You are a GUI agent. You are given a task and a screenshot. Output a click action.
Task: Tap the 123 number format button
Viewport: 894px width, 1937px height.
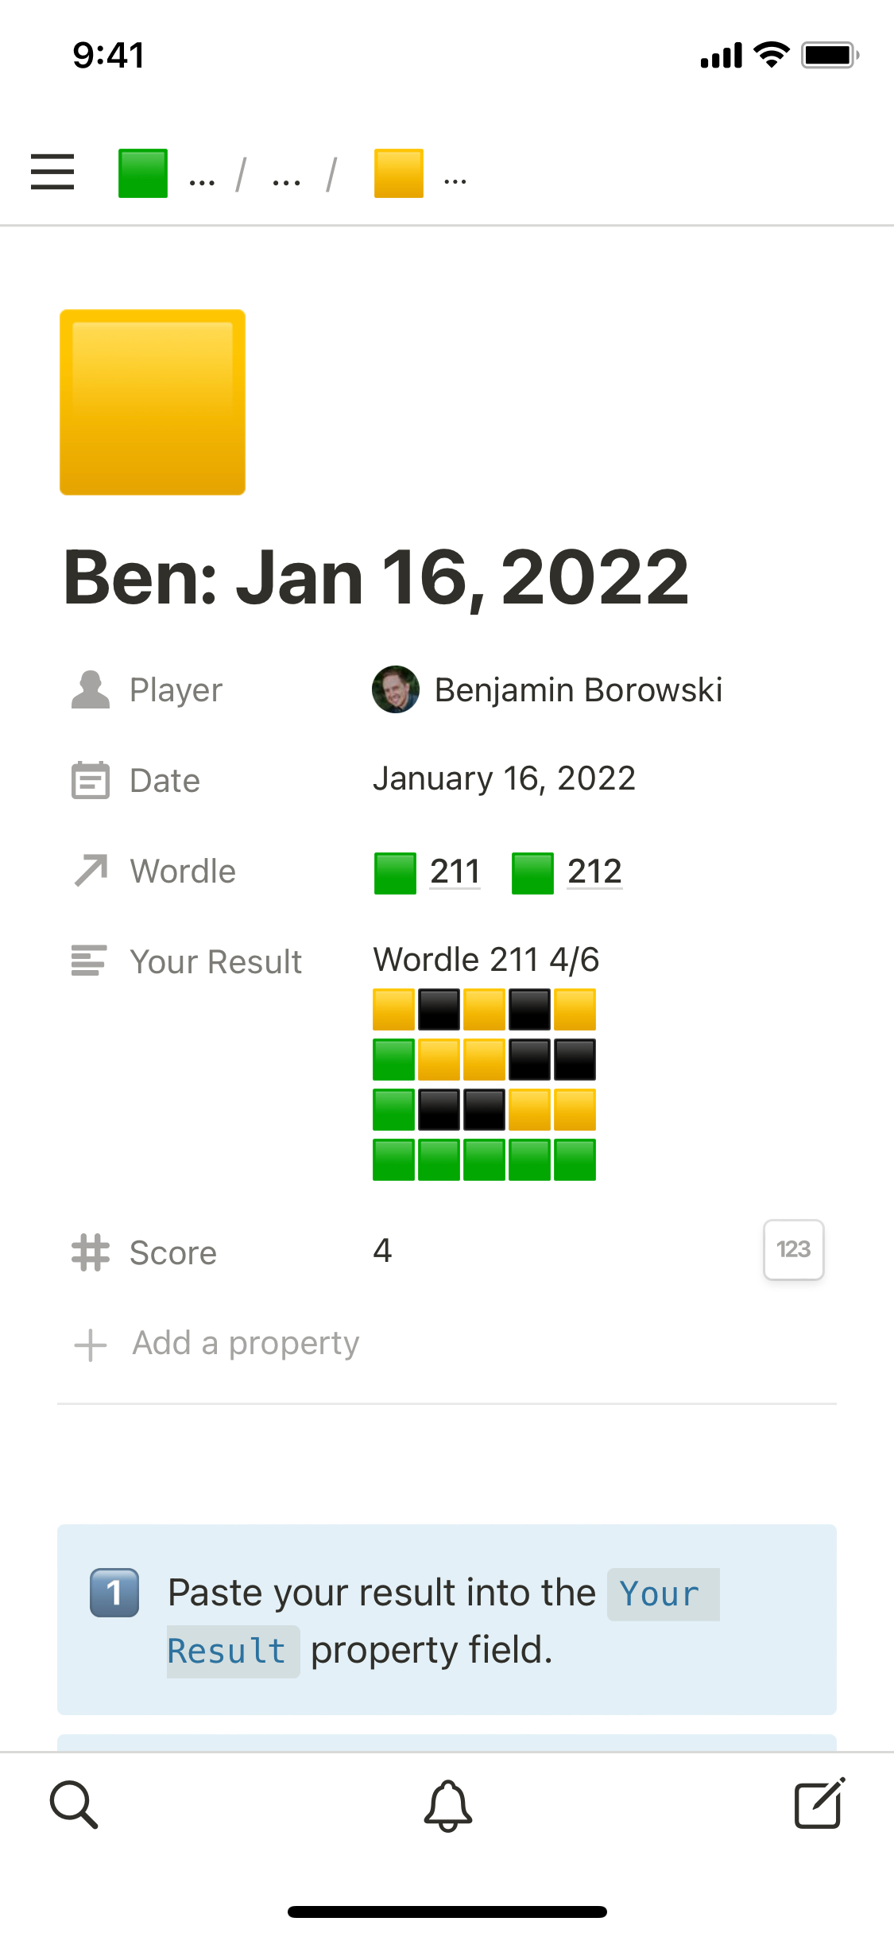click(793, 1249)
